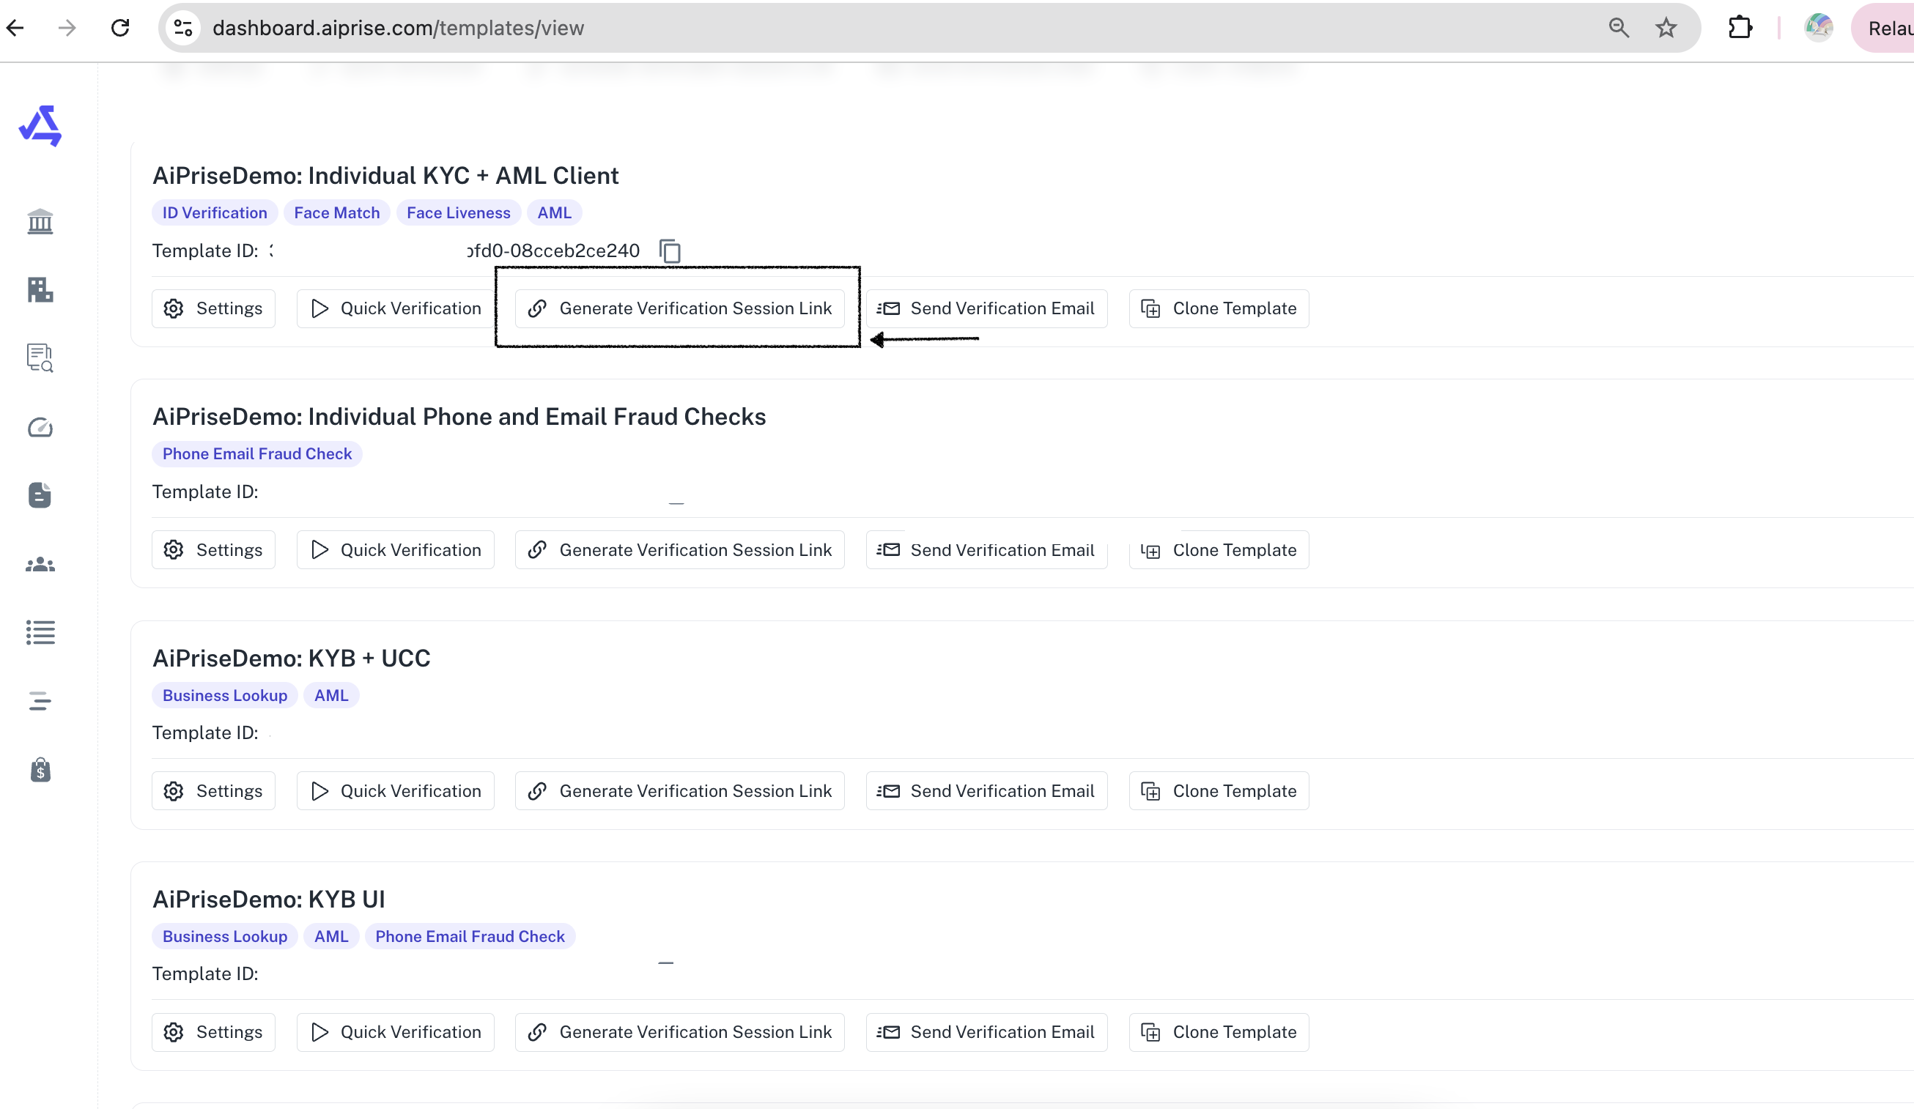Select Business Lookup tag under KYB UI
Screen dimensions: 1914x1109
pyautogui.click(x=225, y=937)
